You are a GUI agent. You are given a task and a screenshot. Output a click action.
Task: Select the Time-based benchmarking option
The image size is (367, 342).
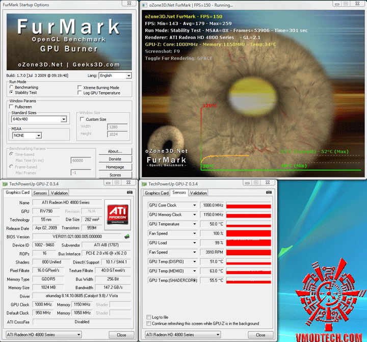(x=11, y=154)
